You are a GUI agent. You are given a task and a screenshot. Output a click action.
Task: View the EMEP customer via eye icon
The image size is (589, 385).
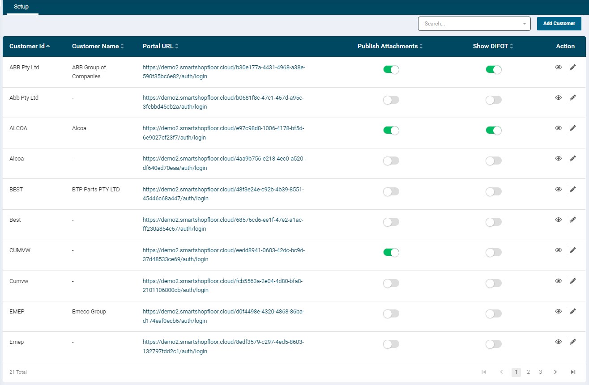(x=558, y=312)
